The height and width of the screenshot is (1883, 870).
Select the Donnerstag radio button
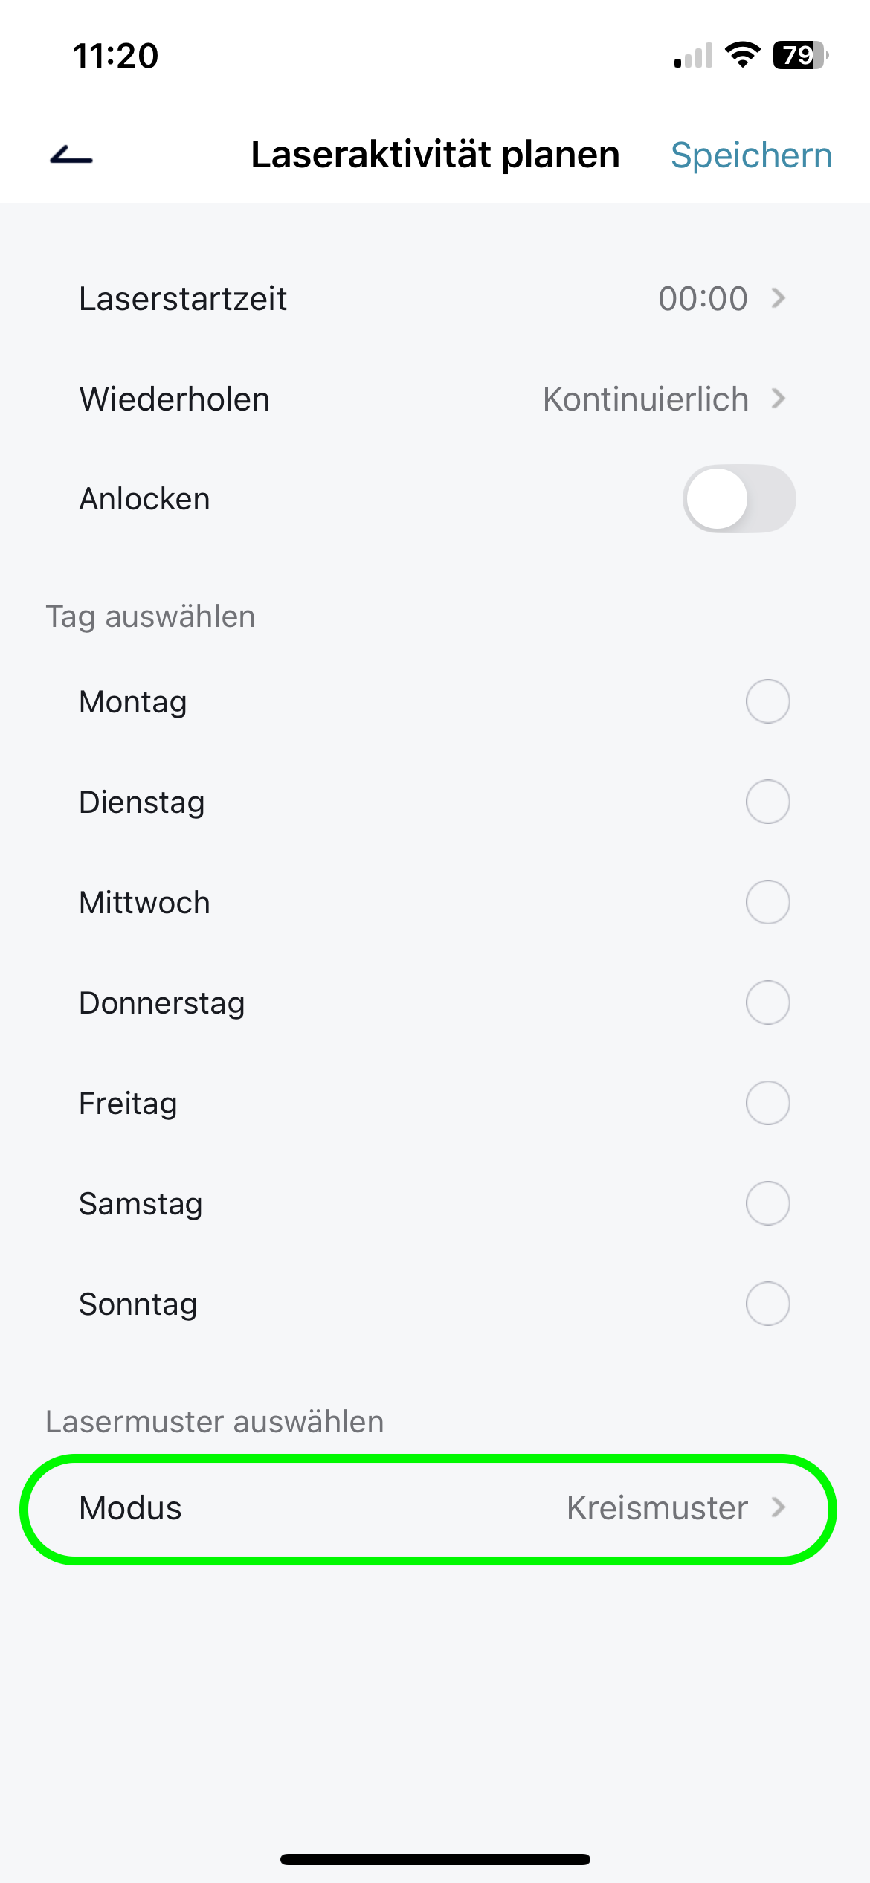767,1002
